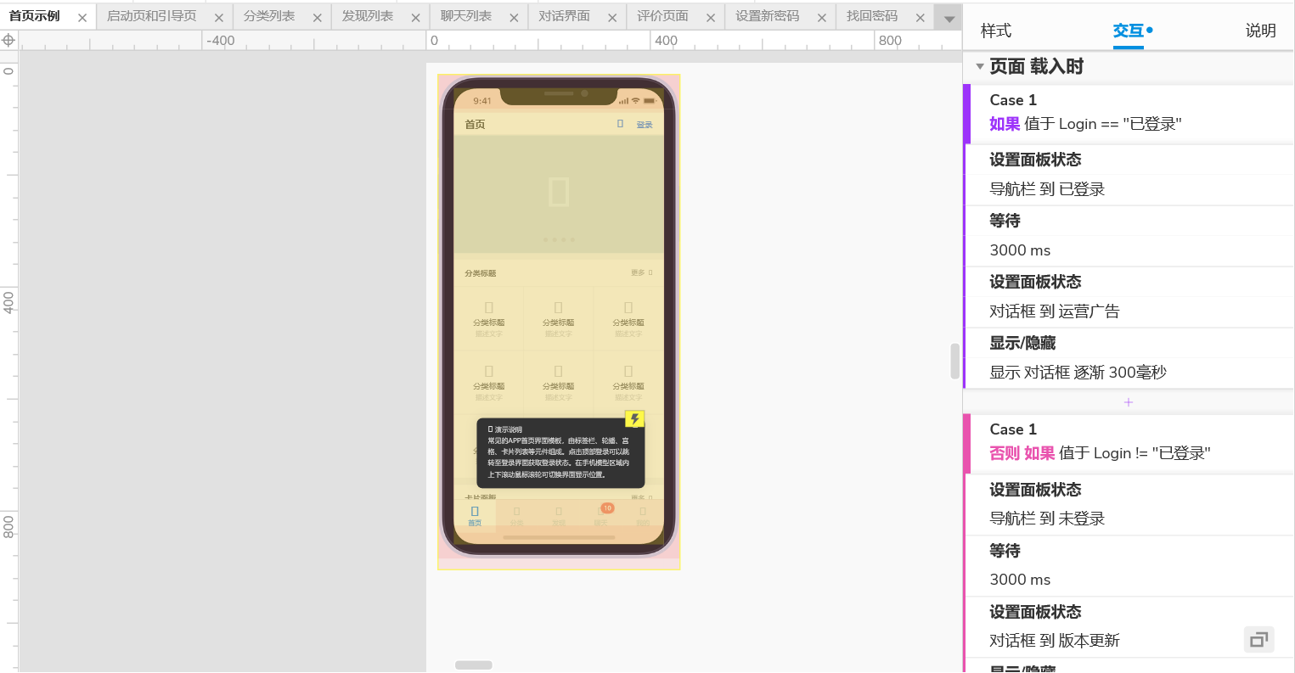Switch to the 聊天列表 page tab

coord(466,16)
